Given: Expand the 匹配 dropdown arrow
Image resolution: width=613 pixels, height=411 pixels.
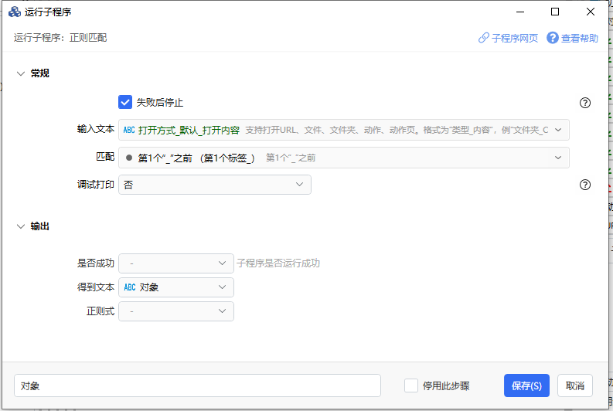Looking at the screenshot, I should (x=558, y=158).
